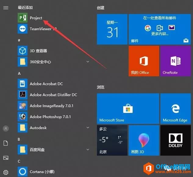Open the TeamViewer app icon
The height and width of the screenshot is (177, 193).
point(23,29)
